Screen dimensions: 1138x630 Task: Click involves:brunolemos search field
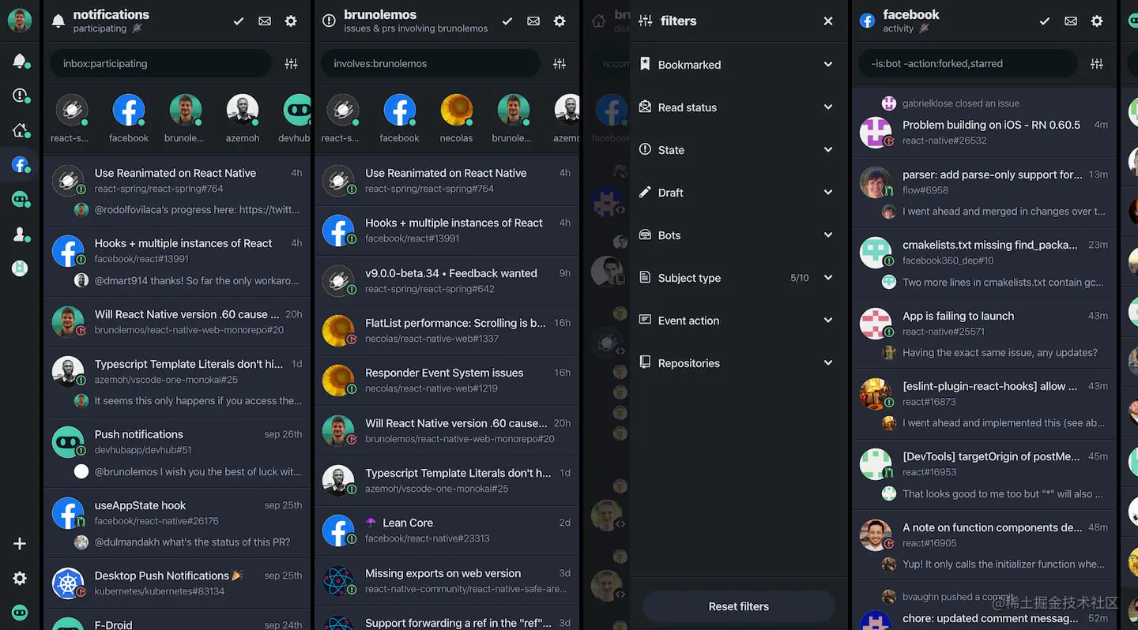(x=431, y=64)
